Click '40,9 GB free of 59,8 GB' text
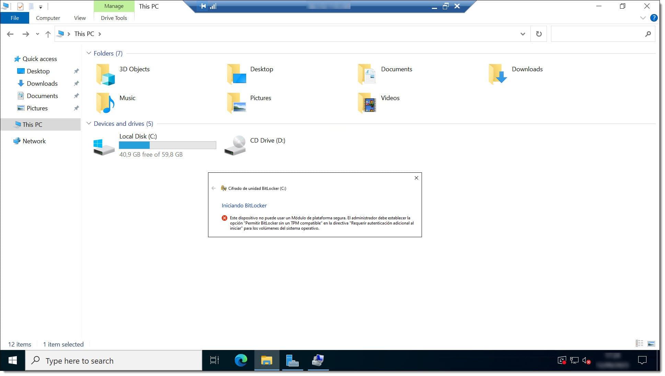665x376 pixels. pyautogui.click(x=151, y=155)
